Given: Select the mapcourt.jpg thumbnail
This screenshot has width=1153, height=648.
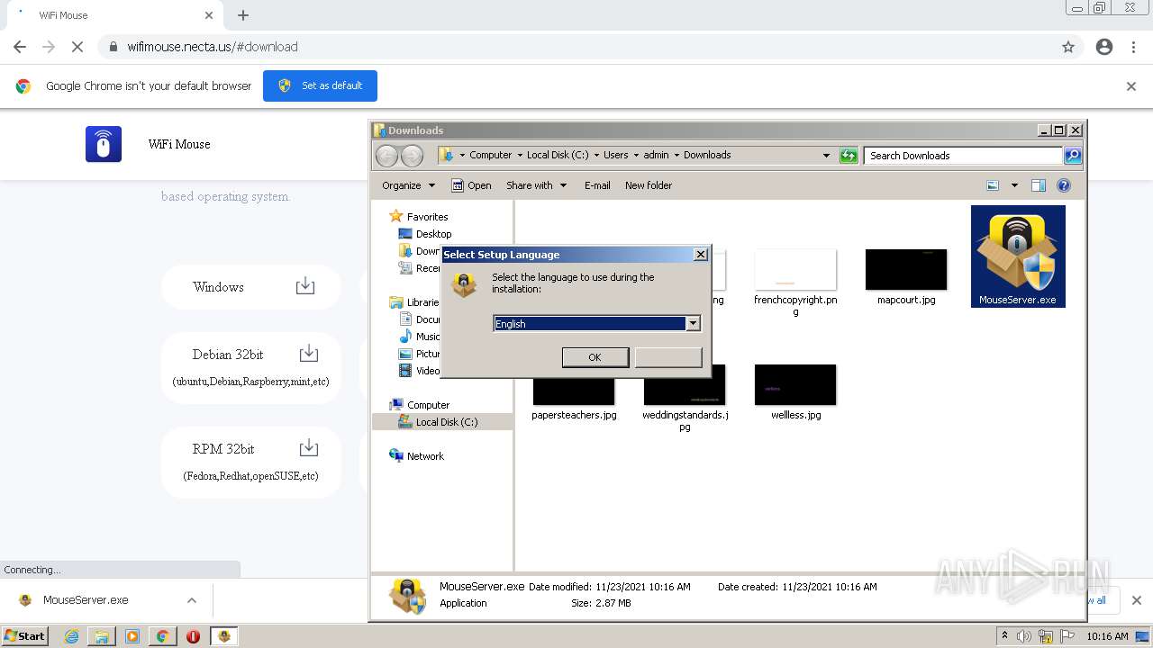Looking at the screenshot, I should [x=906, y=270].
